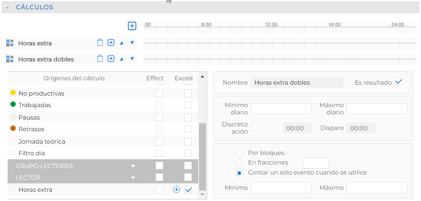The image size is (421, 201).
Task: Add item in the Horas extra dobles row
Action: pos(111,59)
